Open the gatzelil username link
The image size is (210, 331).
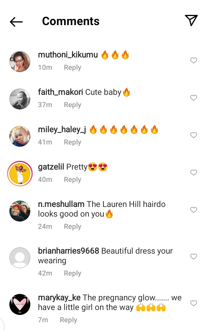(51, 167)
